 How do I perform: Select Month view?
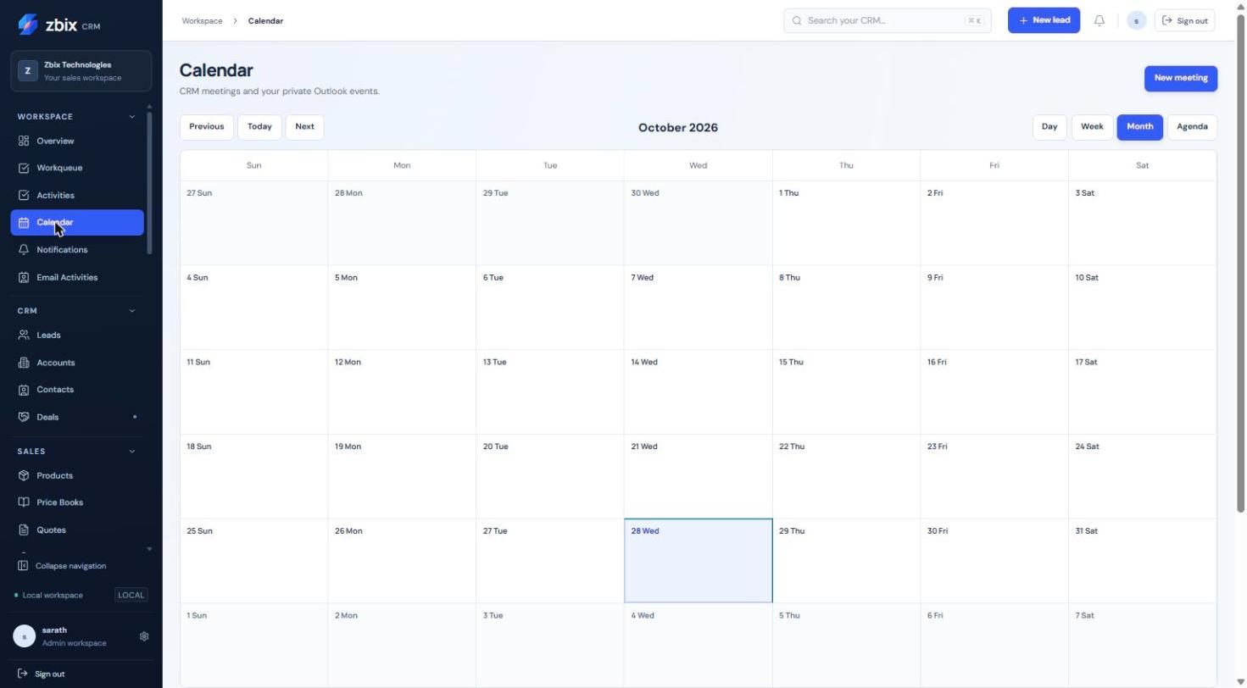1140,127
